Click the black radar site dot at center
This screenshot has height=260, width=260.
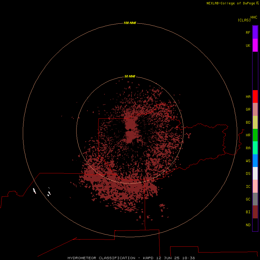pos(130,130)
